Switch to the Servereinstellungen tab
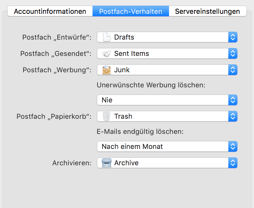The height and width of the screenshot is (208, 254). (207, 12)
